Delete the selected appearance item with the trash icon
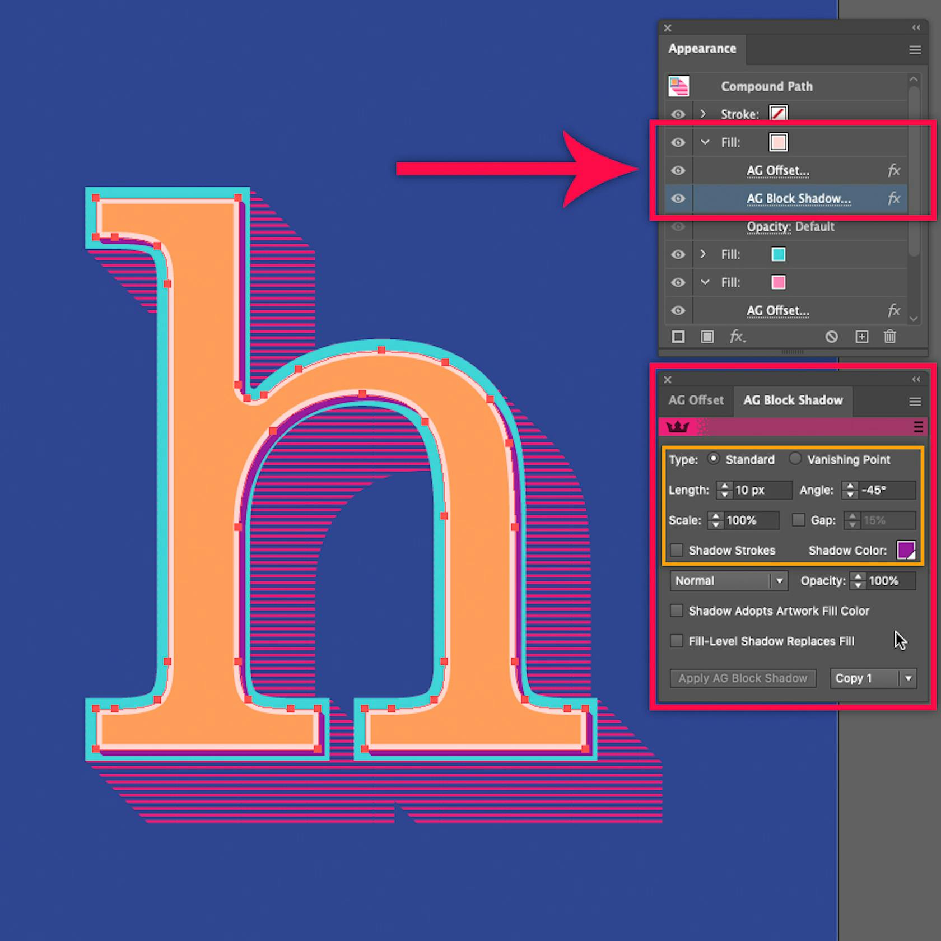 pyautogui.click(x=890, y=336)
